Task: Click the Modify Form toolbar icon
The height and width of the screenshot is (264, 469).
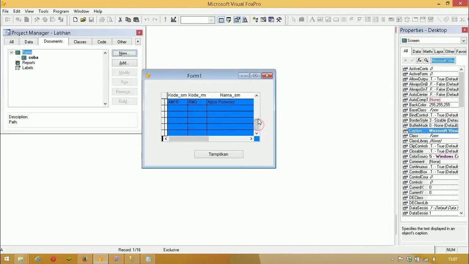Action: [x=173, y=20]
